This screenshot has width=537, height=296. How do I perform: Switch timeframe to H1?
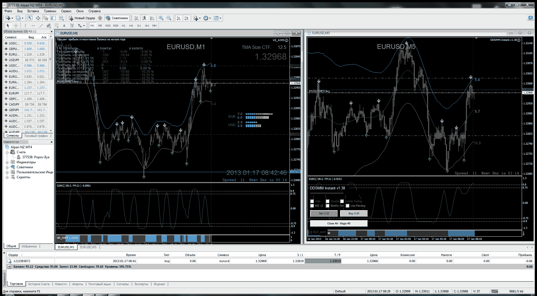click(123, 26)
